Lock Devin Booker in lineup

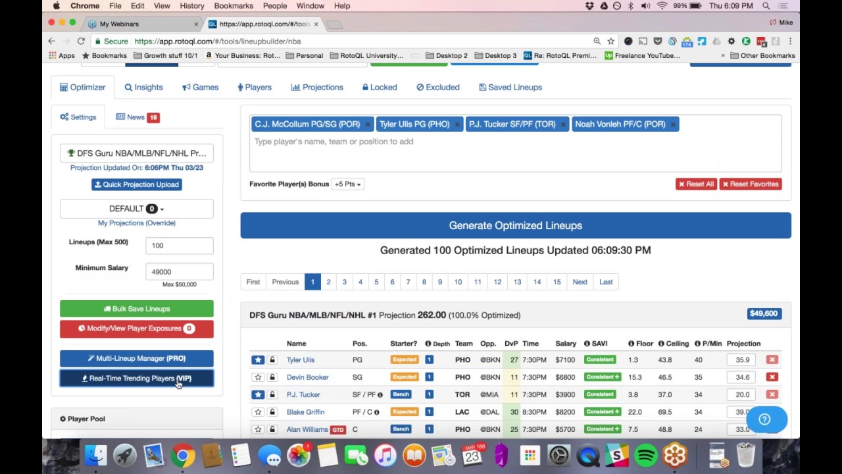(x=272, y=377)
